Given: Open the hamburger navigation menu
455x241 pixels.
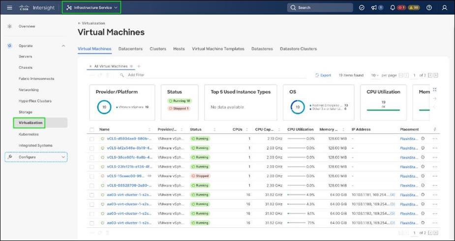Looking at the screenshot, I should tap(9, 8).
